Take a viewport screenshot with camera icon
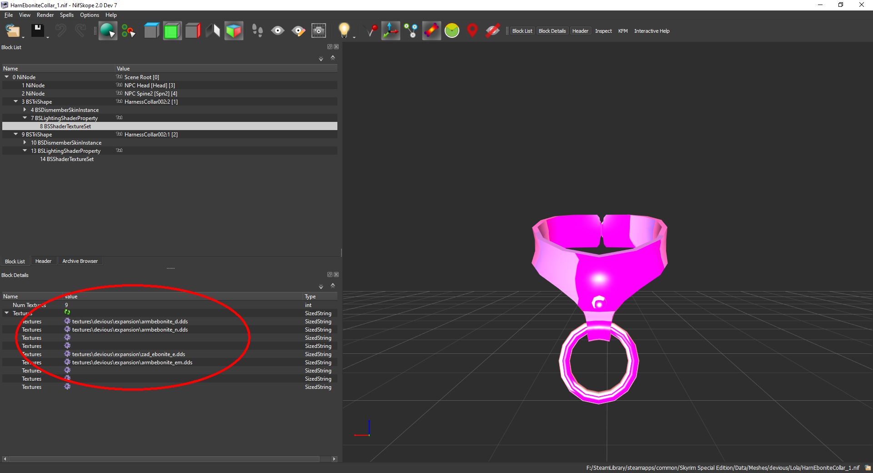The height and width of the screenshot is (473, 873). click(319, 31)
